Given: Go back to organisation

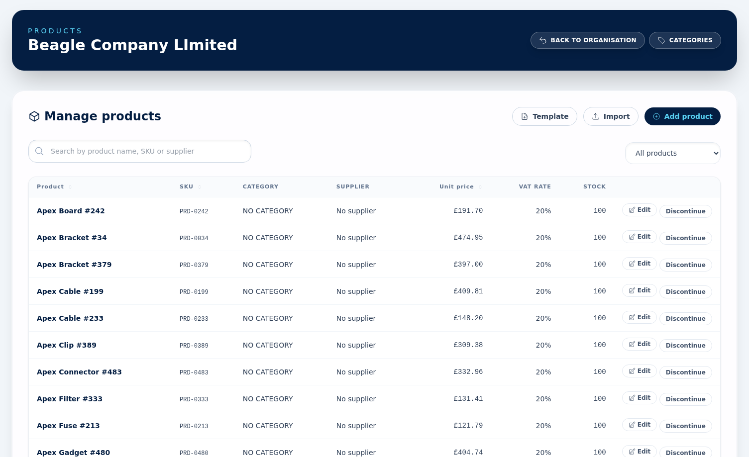Looking at the screenshot, I should (x=588, y=40).
